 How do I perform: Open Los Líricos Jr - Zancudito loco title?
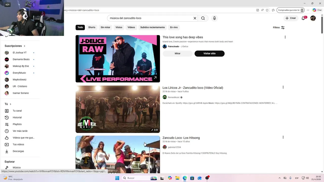pyautogui.click(x=193, y=88)
